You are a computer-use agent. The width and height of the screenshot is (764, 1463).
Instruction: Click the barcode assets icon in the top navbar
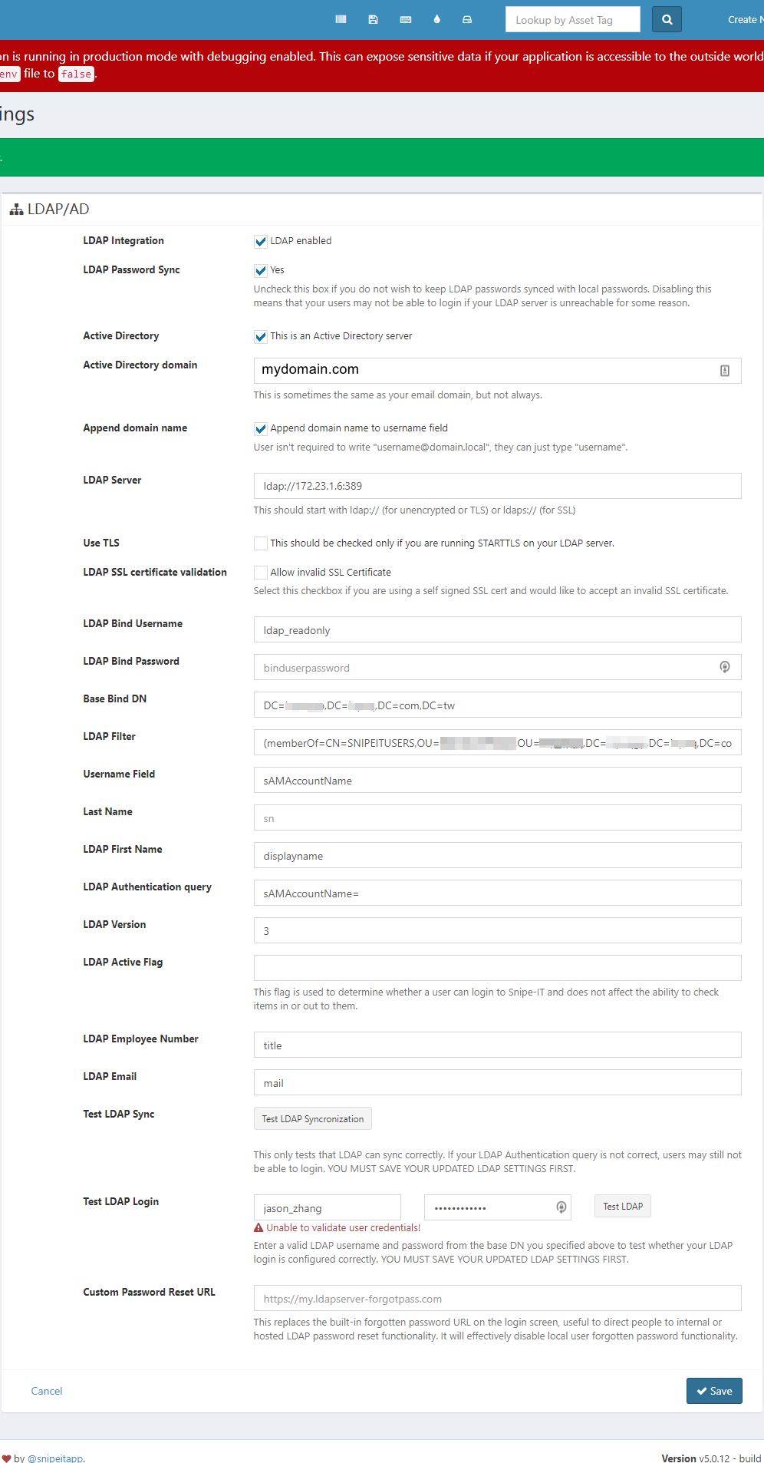point(341,19)
